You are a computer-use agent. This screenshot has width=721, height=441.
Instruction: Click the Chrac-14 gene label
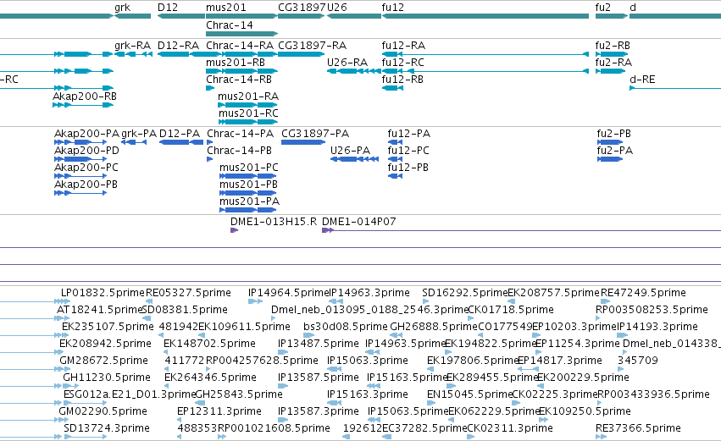click(x=230, y=25)
